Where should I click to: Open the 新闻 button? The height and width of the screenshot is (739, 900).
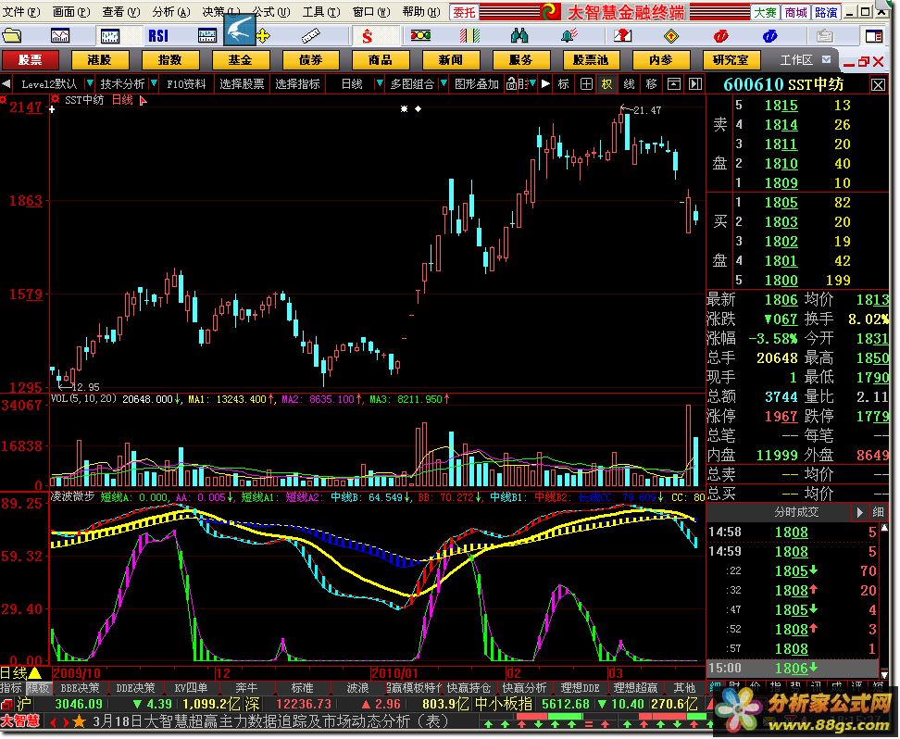(x=451, y=59)
